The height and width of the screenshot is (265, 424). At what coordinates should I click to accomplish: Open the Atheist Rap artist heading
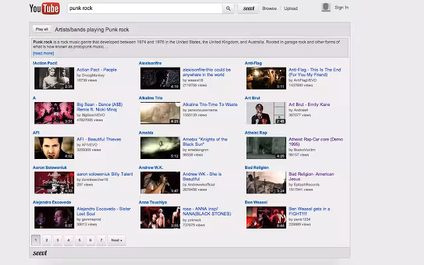(256, 132)
